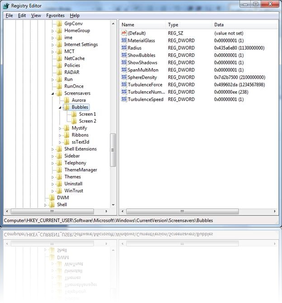Sort values by the Type column header
Image resolution: width=282 pixels, height=303 pixels.
pyautogui.click(x=189, y=25)
